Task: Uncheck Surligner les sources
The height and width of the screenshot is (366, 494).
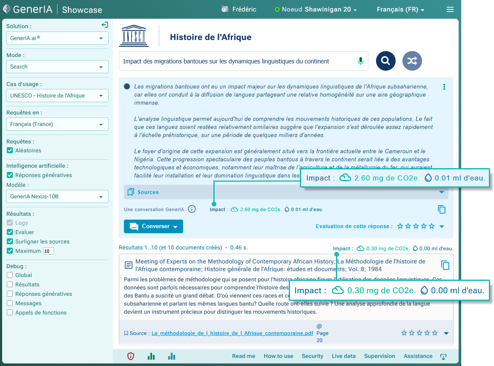Action: click(x=10, y=242)
